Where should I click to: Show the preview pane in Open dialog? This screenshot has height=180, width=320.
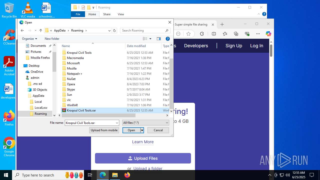[x=158, y=39]
